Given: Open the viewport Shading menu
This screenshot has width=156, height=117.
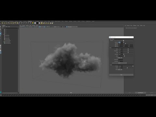Looking at the screenshot, I should (23, 26).
